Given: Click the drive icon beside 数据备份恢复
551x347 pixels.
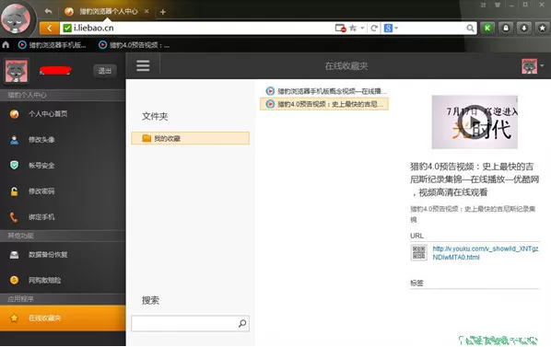Looking at the screenshot, I should pos(14,254).
